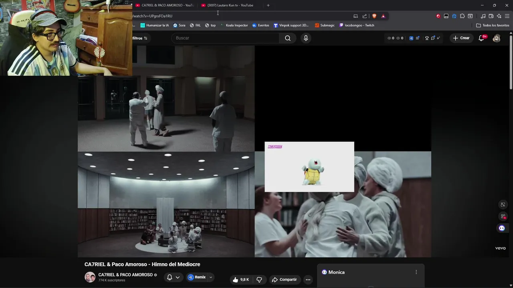The height and width of the screenshot is (288, 513).
Task: Click the address bar URL watch?v=UPgrxFOa1RU
Action: [x=152, y=16]
